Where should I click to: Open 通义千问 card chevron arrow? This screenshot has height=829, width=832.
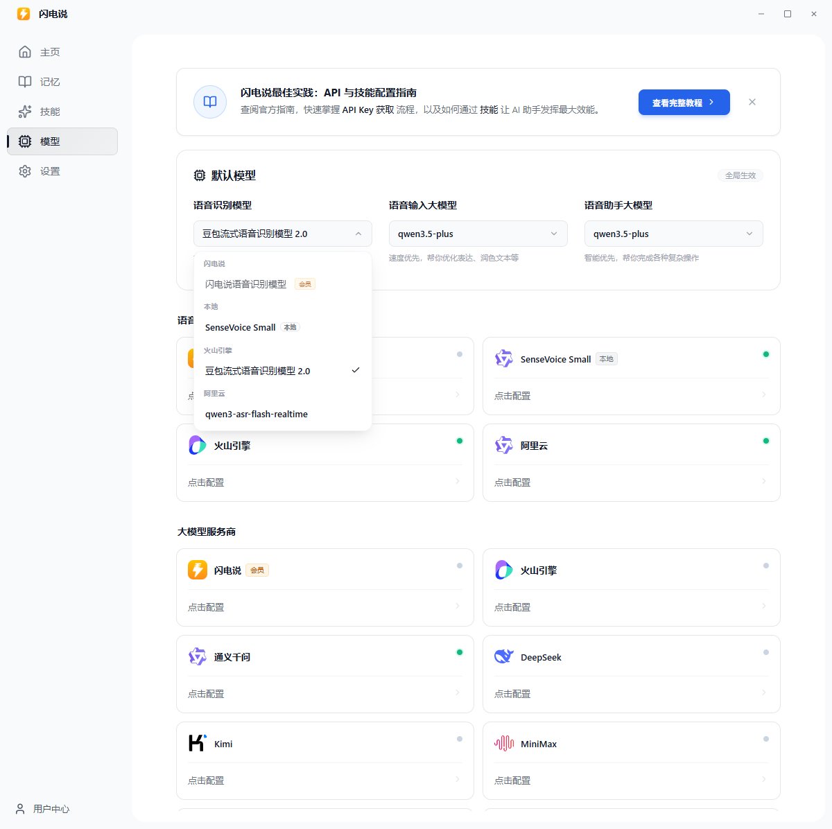[x=458, y=693]
